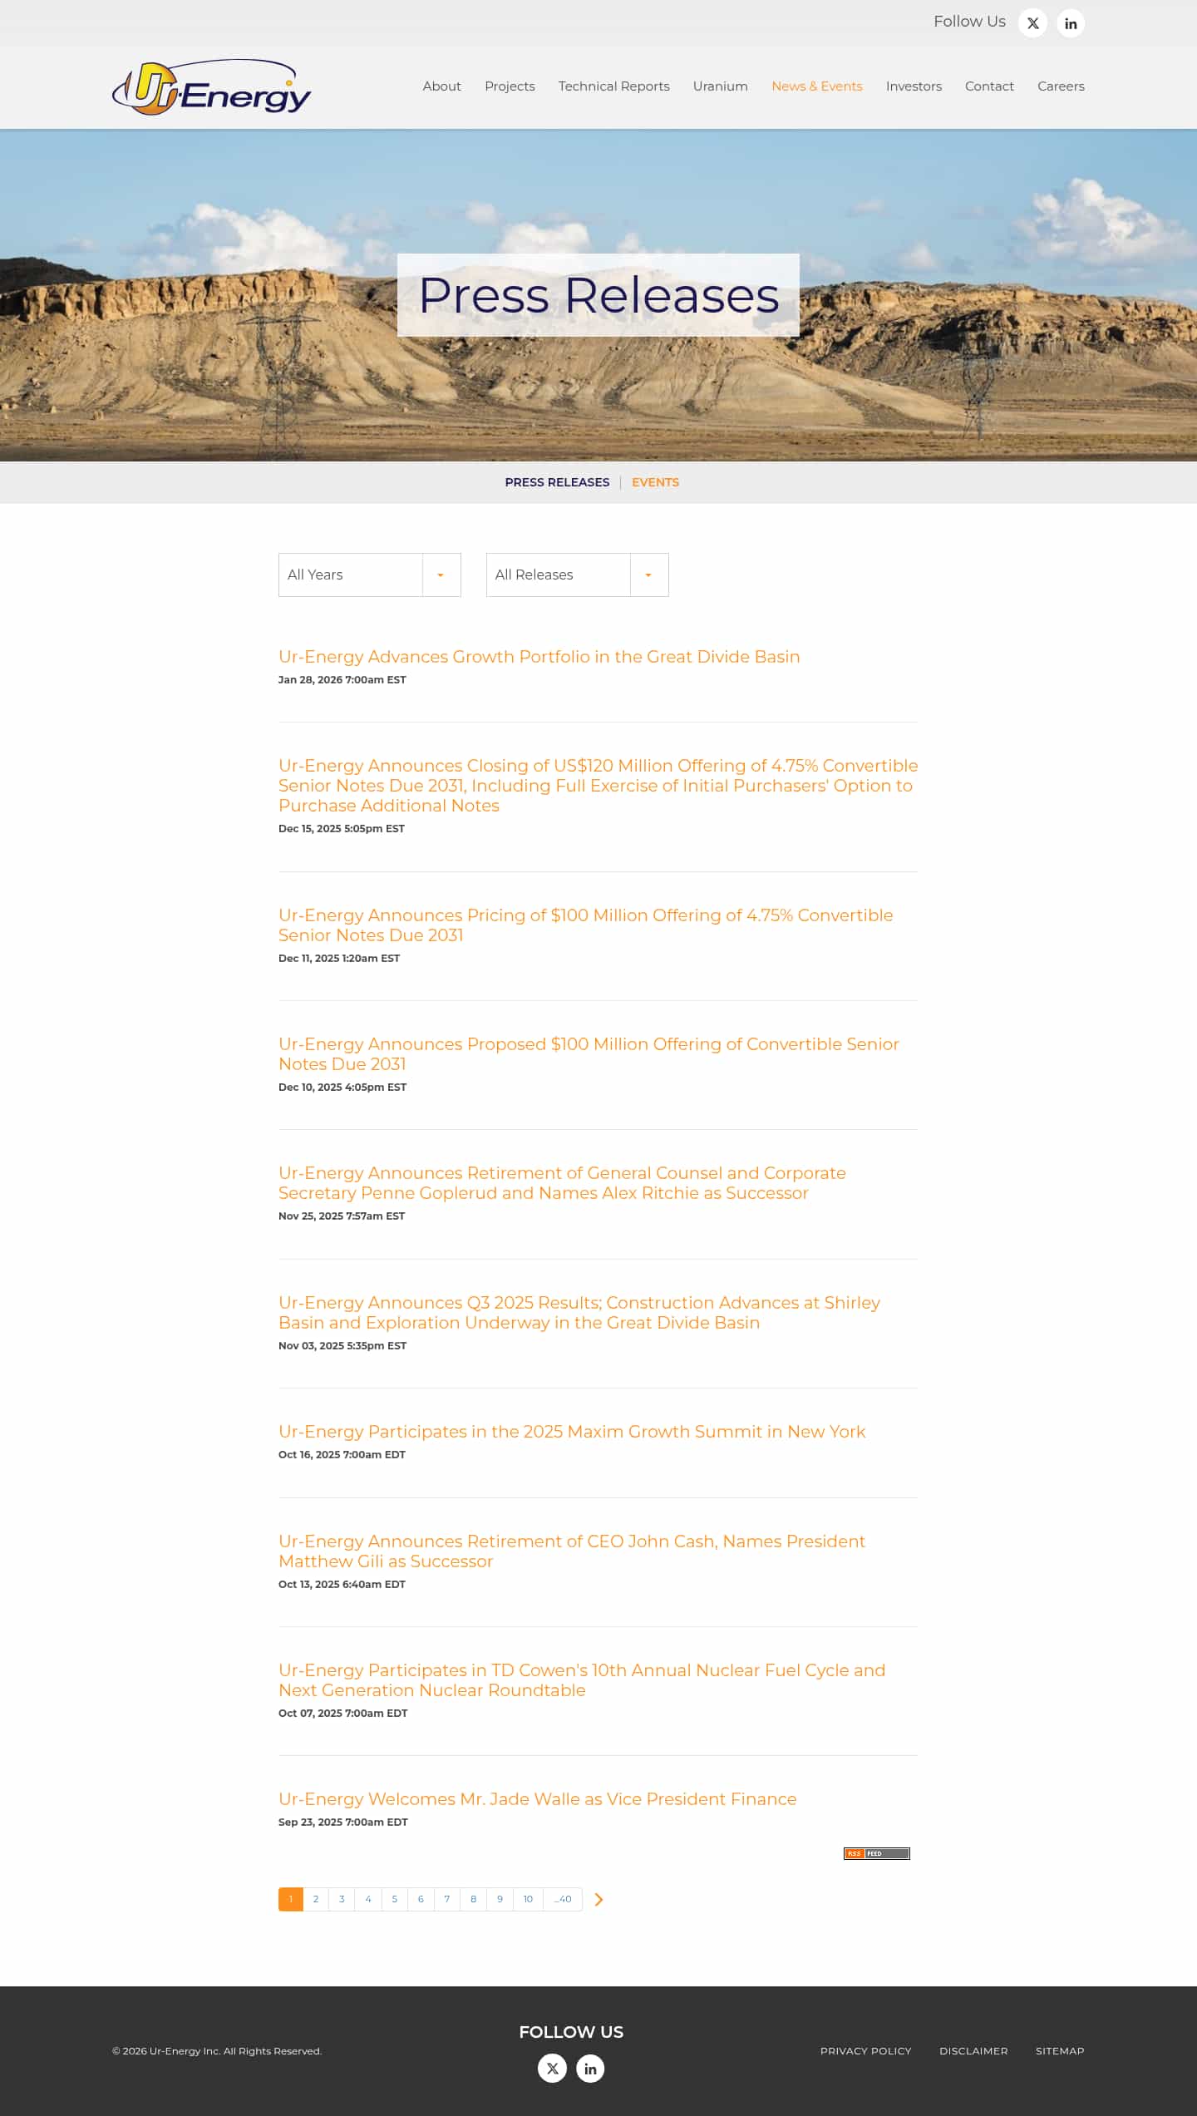
Task: Open CEO John Cash retirement release
Action: (572, 1551)
